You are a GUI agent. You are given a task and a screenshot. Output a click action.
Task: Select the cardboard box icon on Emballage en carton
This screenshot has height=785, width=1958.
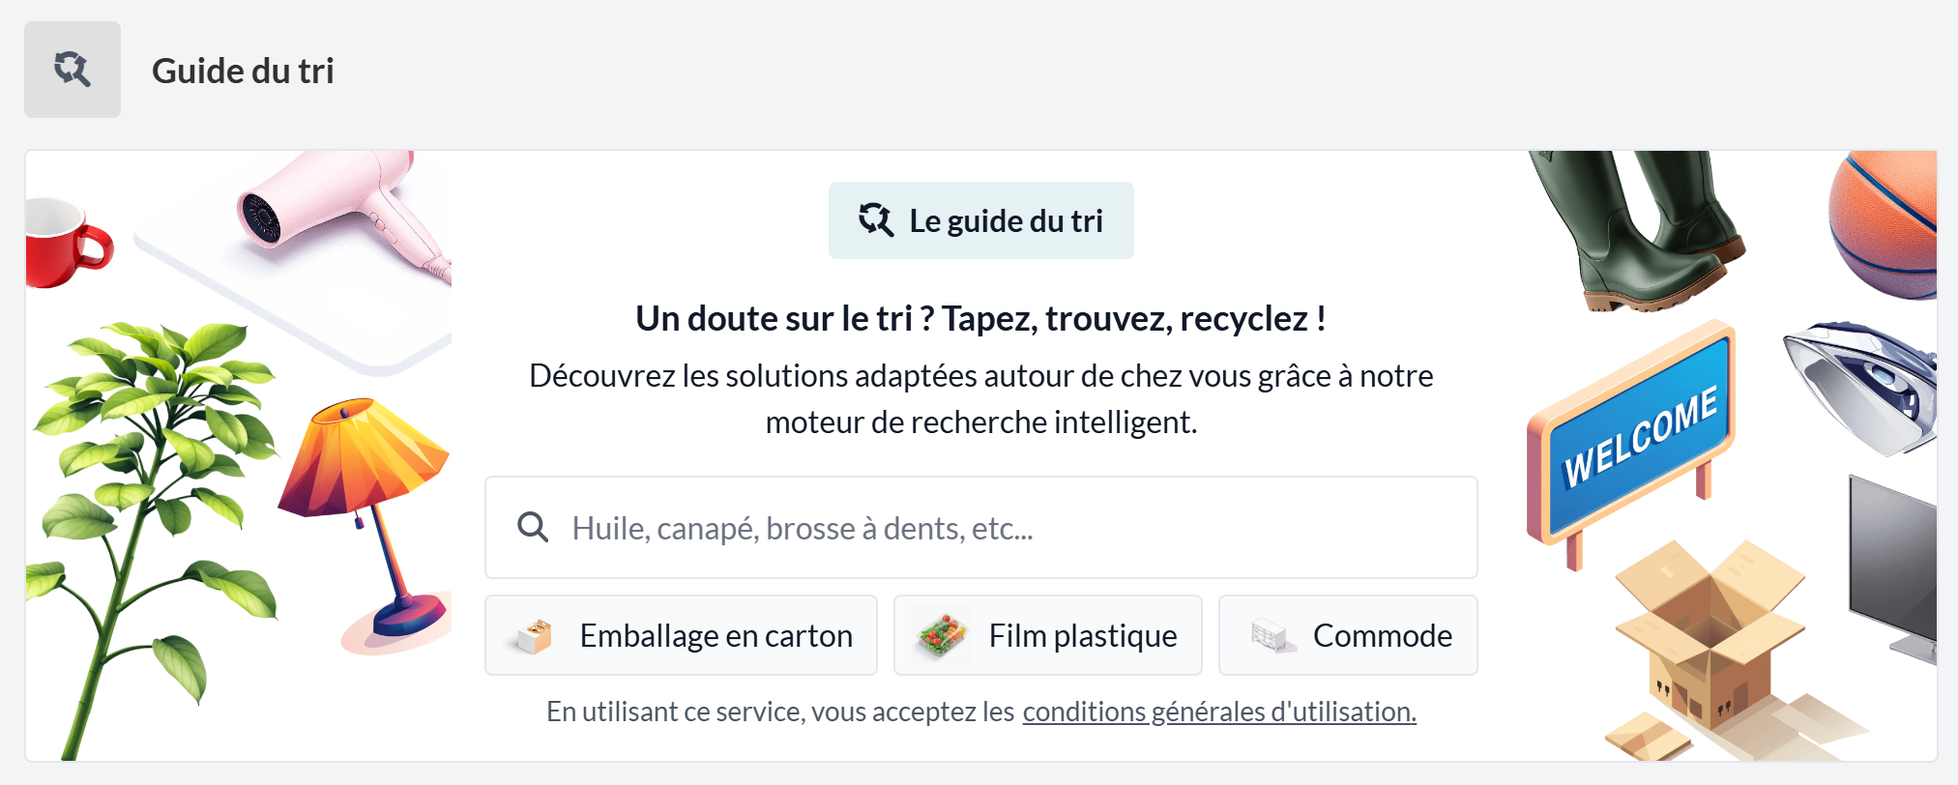534,635
